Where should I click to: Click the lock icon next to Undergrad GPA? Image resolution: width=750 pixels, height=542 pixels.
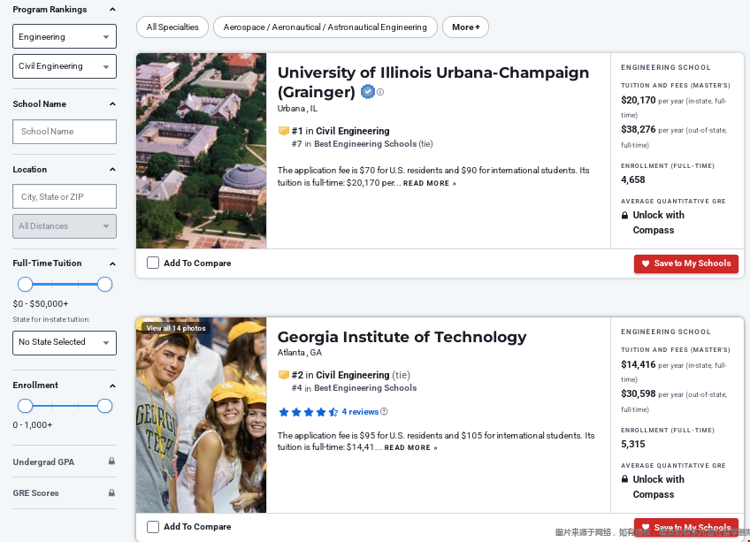(x=111, y=462)
